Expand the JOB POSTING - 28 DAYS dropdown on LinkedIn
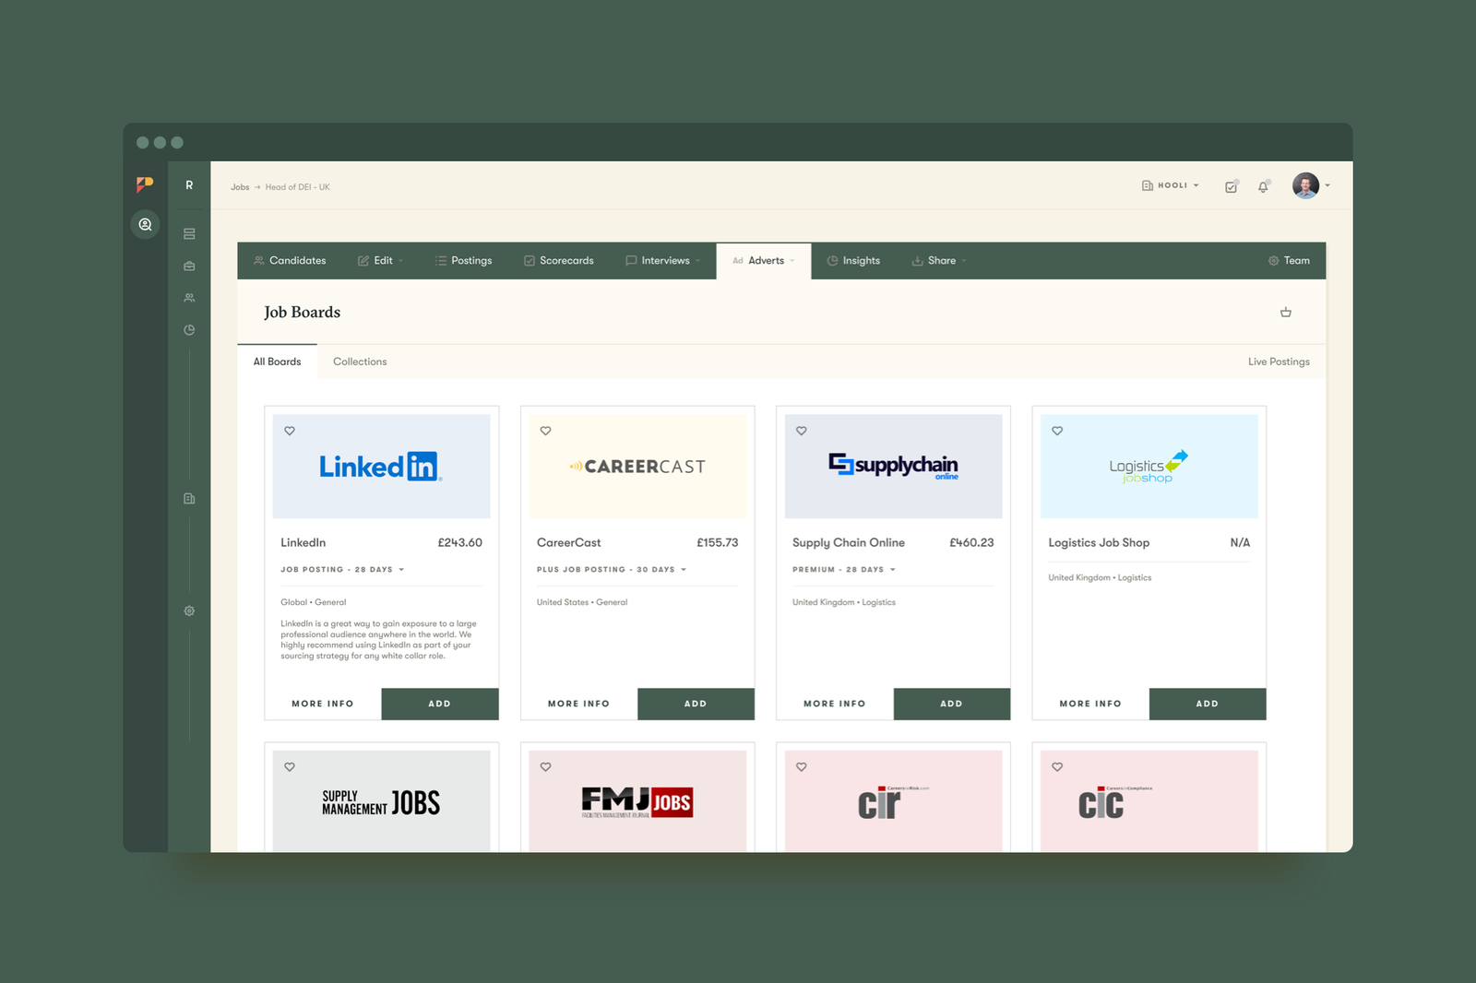Viewport: 1476px width, 983px height. coord(401,569)
